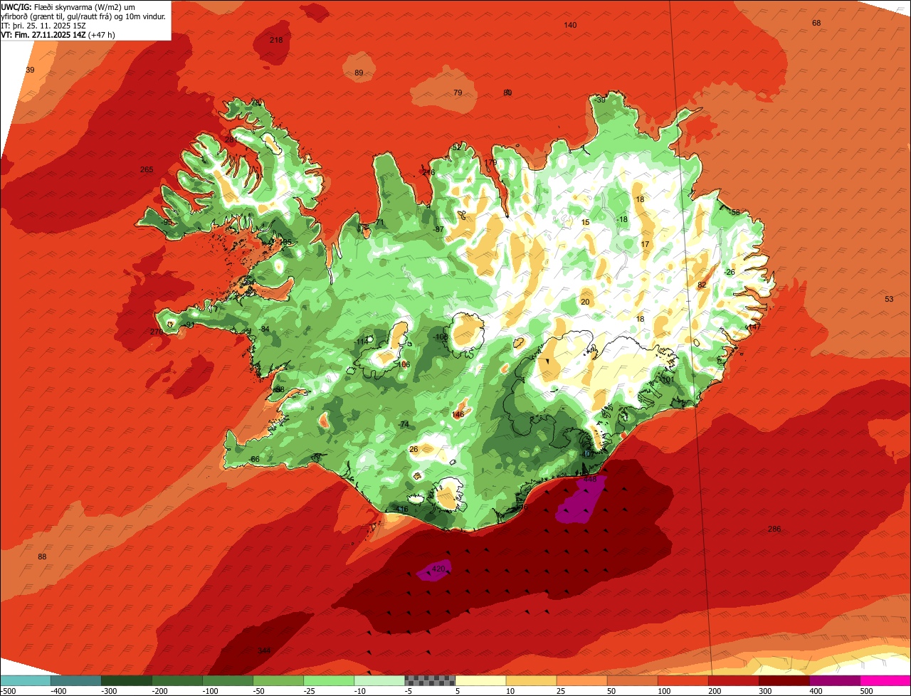Click the legend label 300
This screenshot has width=911, height=696.
tap(765, 691)
